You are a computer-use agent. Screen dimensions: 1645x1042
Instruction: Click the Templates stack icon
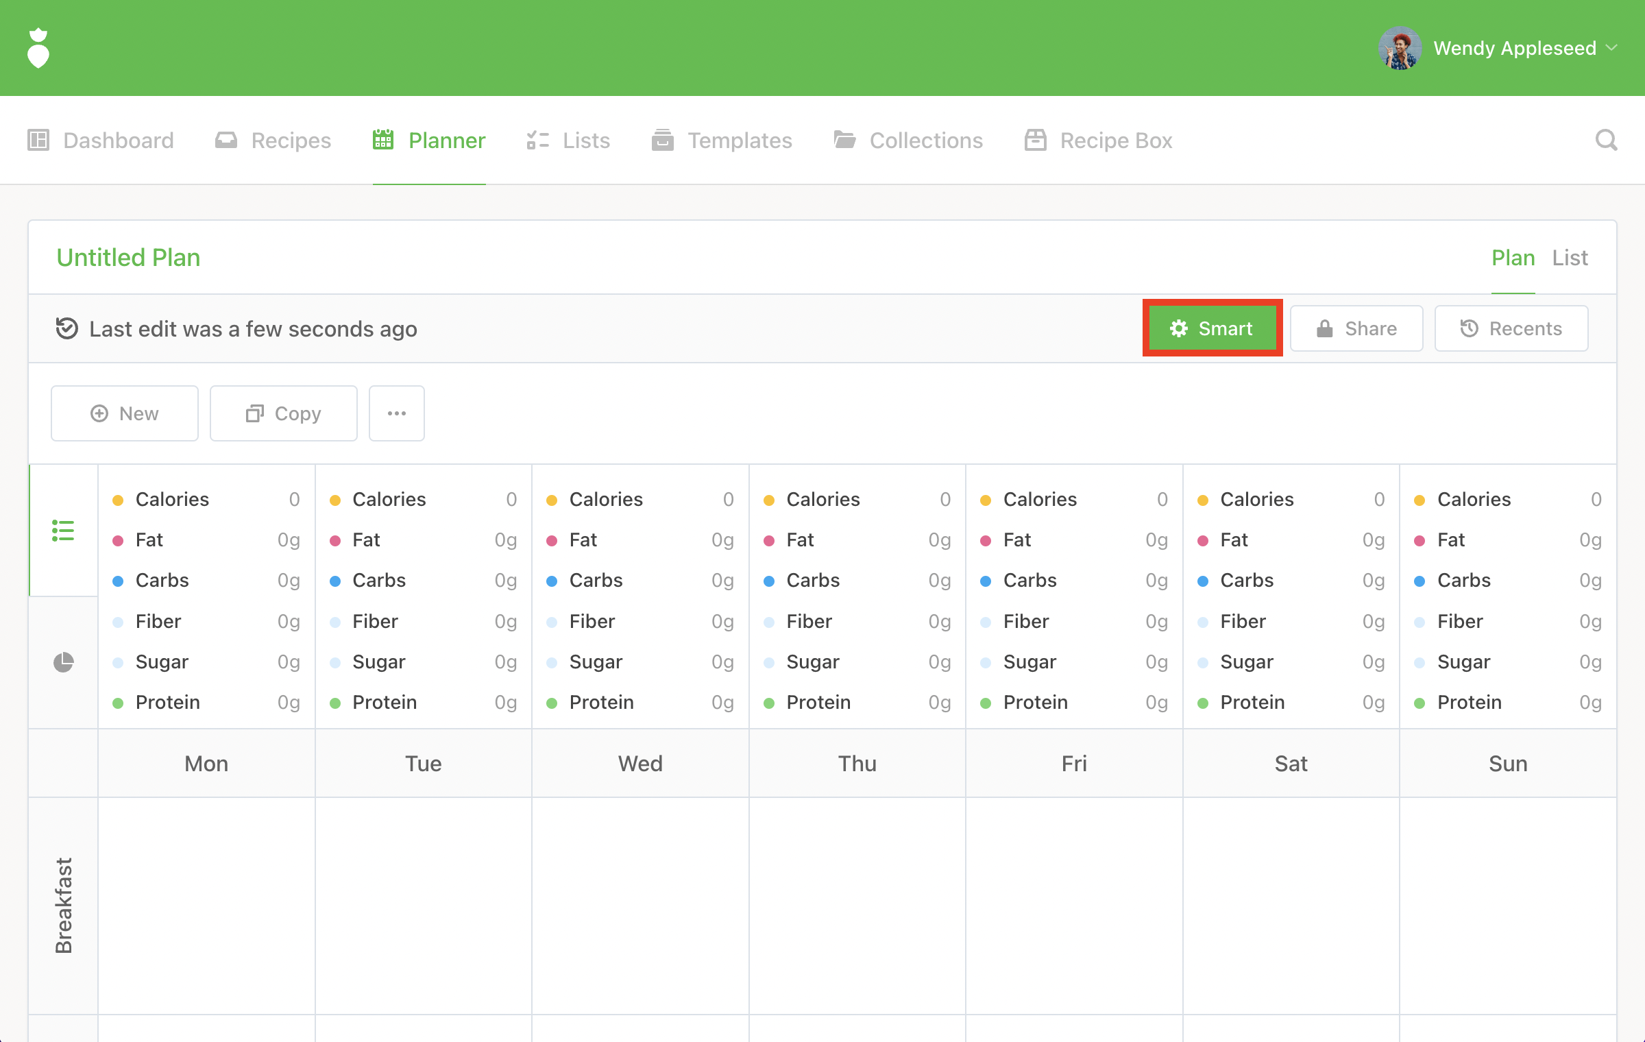(662, 140)
